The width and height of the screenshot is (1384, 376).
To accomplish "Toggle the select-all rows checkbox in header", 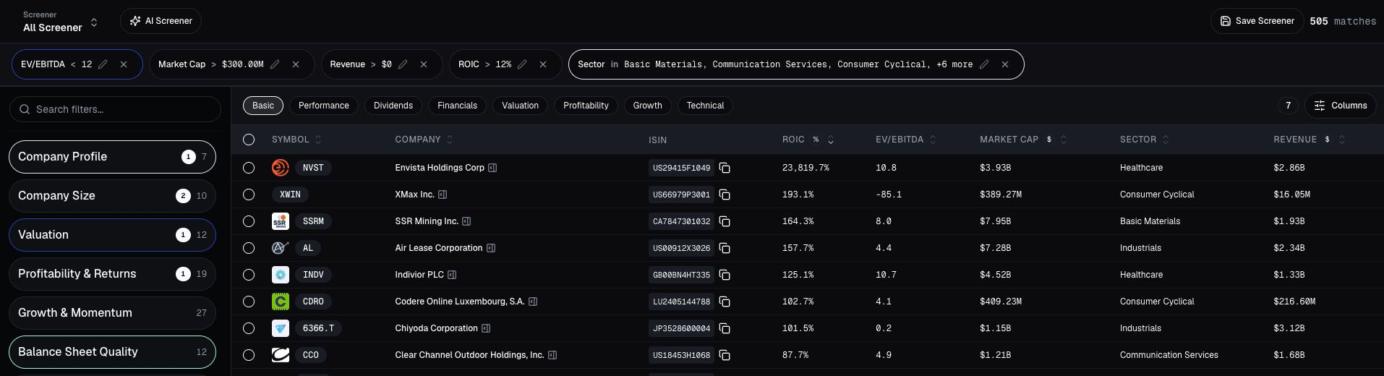I will (x=249, y=140).
